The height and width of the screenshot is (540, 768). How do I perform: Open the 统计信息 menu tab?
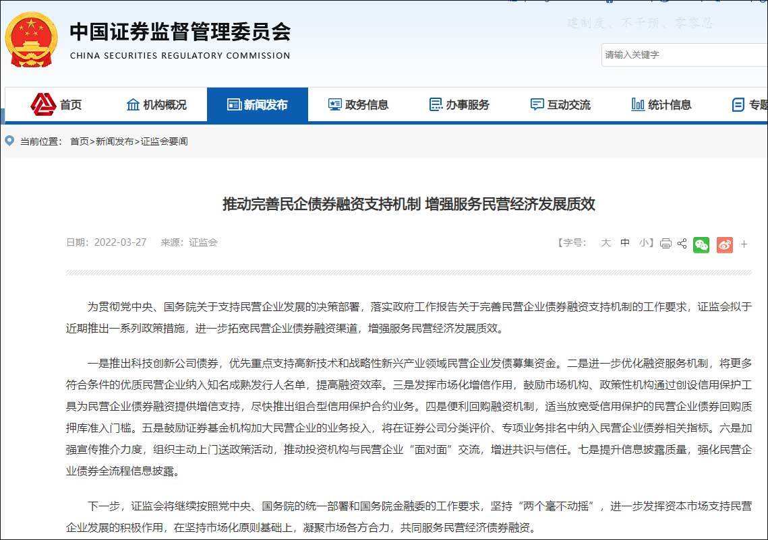(661, 104)
